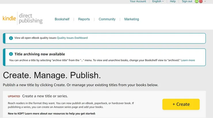Image resolution: width=213 pixels, height=118 pixels.
Task: Click the Kindle Direct Publishing logo
Action: pos(23,19)
